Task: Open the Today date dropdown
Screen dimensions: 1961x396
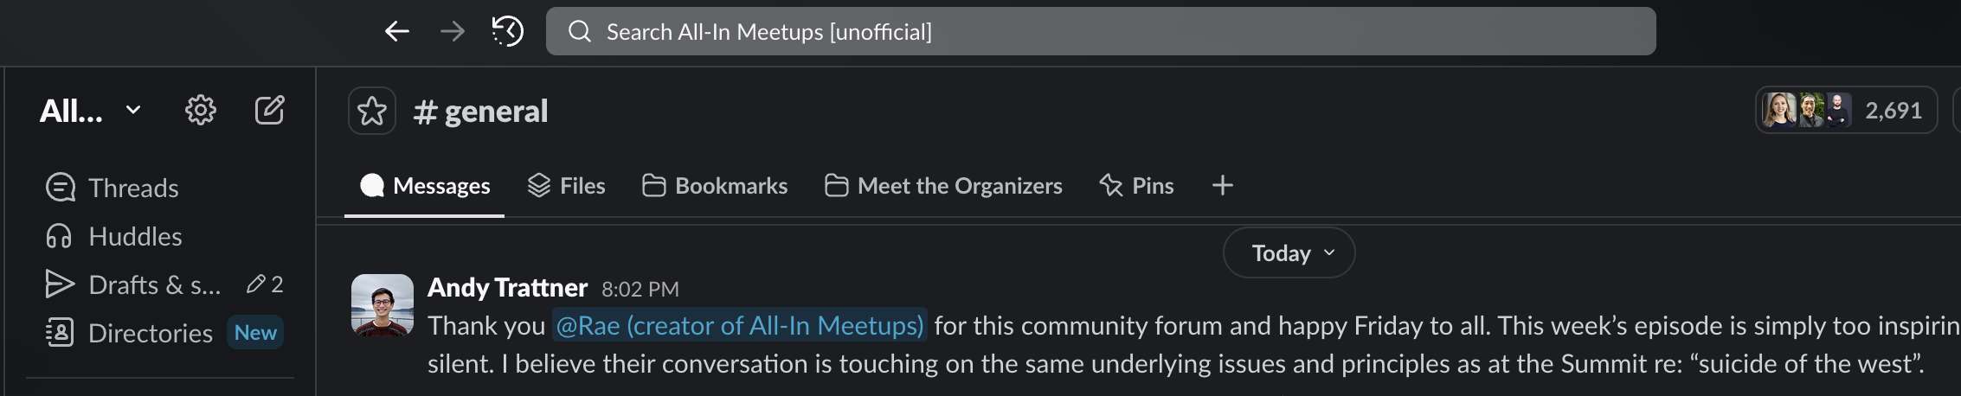Action: pos(1289,252)
